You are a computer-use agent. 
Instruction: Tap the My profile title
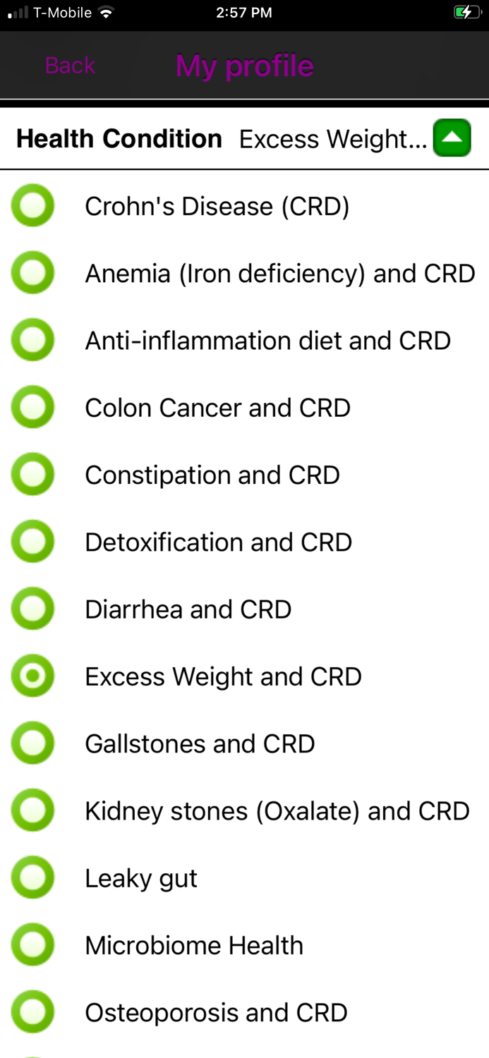244,66
